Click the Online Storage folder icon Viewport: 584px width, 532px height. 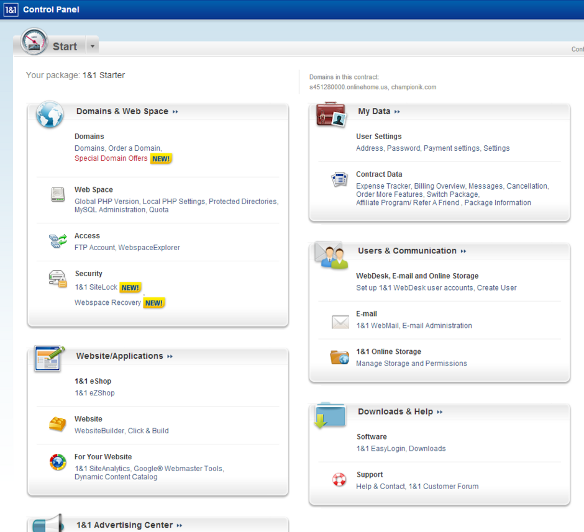pyautogui.click(x=339, y=357)
